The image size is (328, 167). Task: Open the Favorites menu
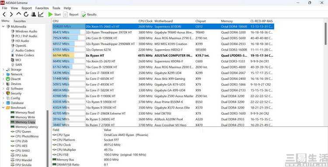pos(42,8)
